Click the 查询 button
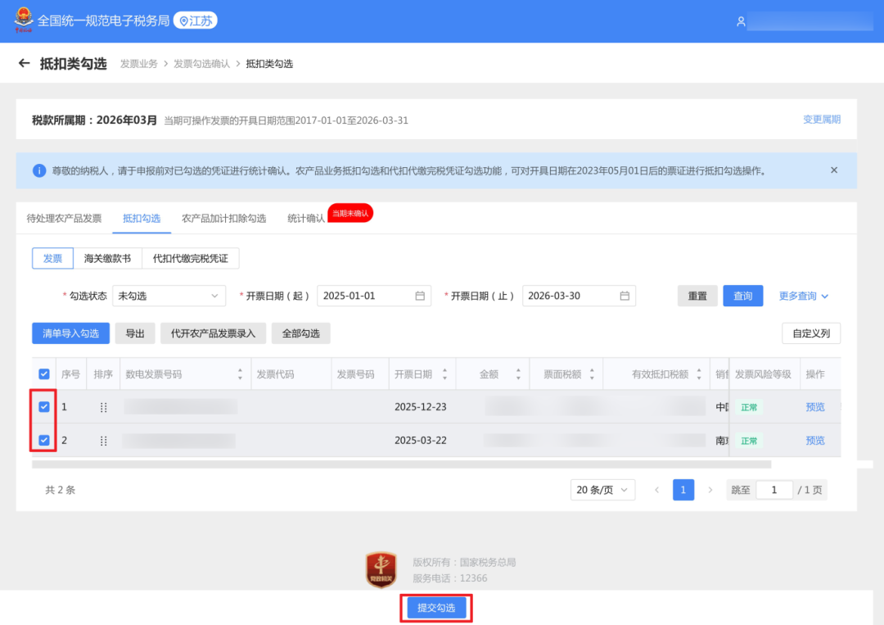 [x=742, y=296]
